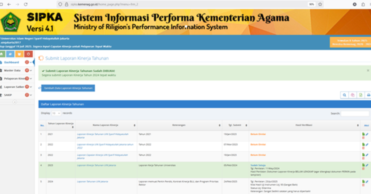Screen dimensions: 371x194
Task: Expand Master Data menu with its chevron
Action: (31, 70)
